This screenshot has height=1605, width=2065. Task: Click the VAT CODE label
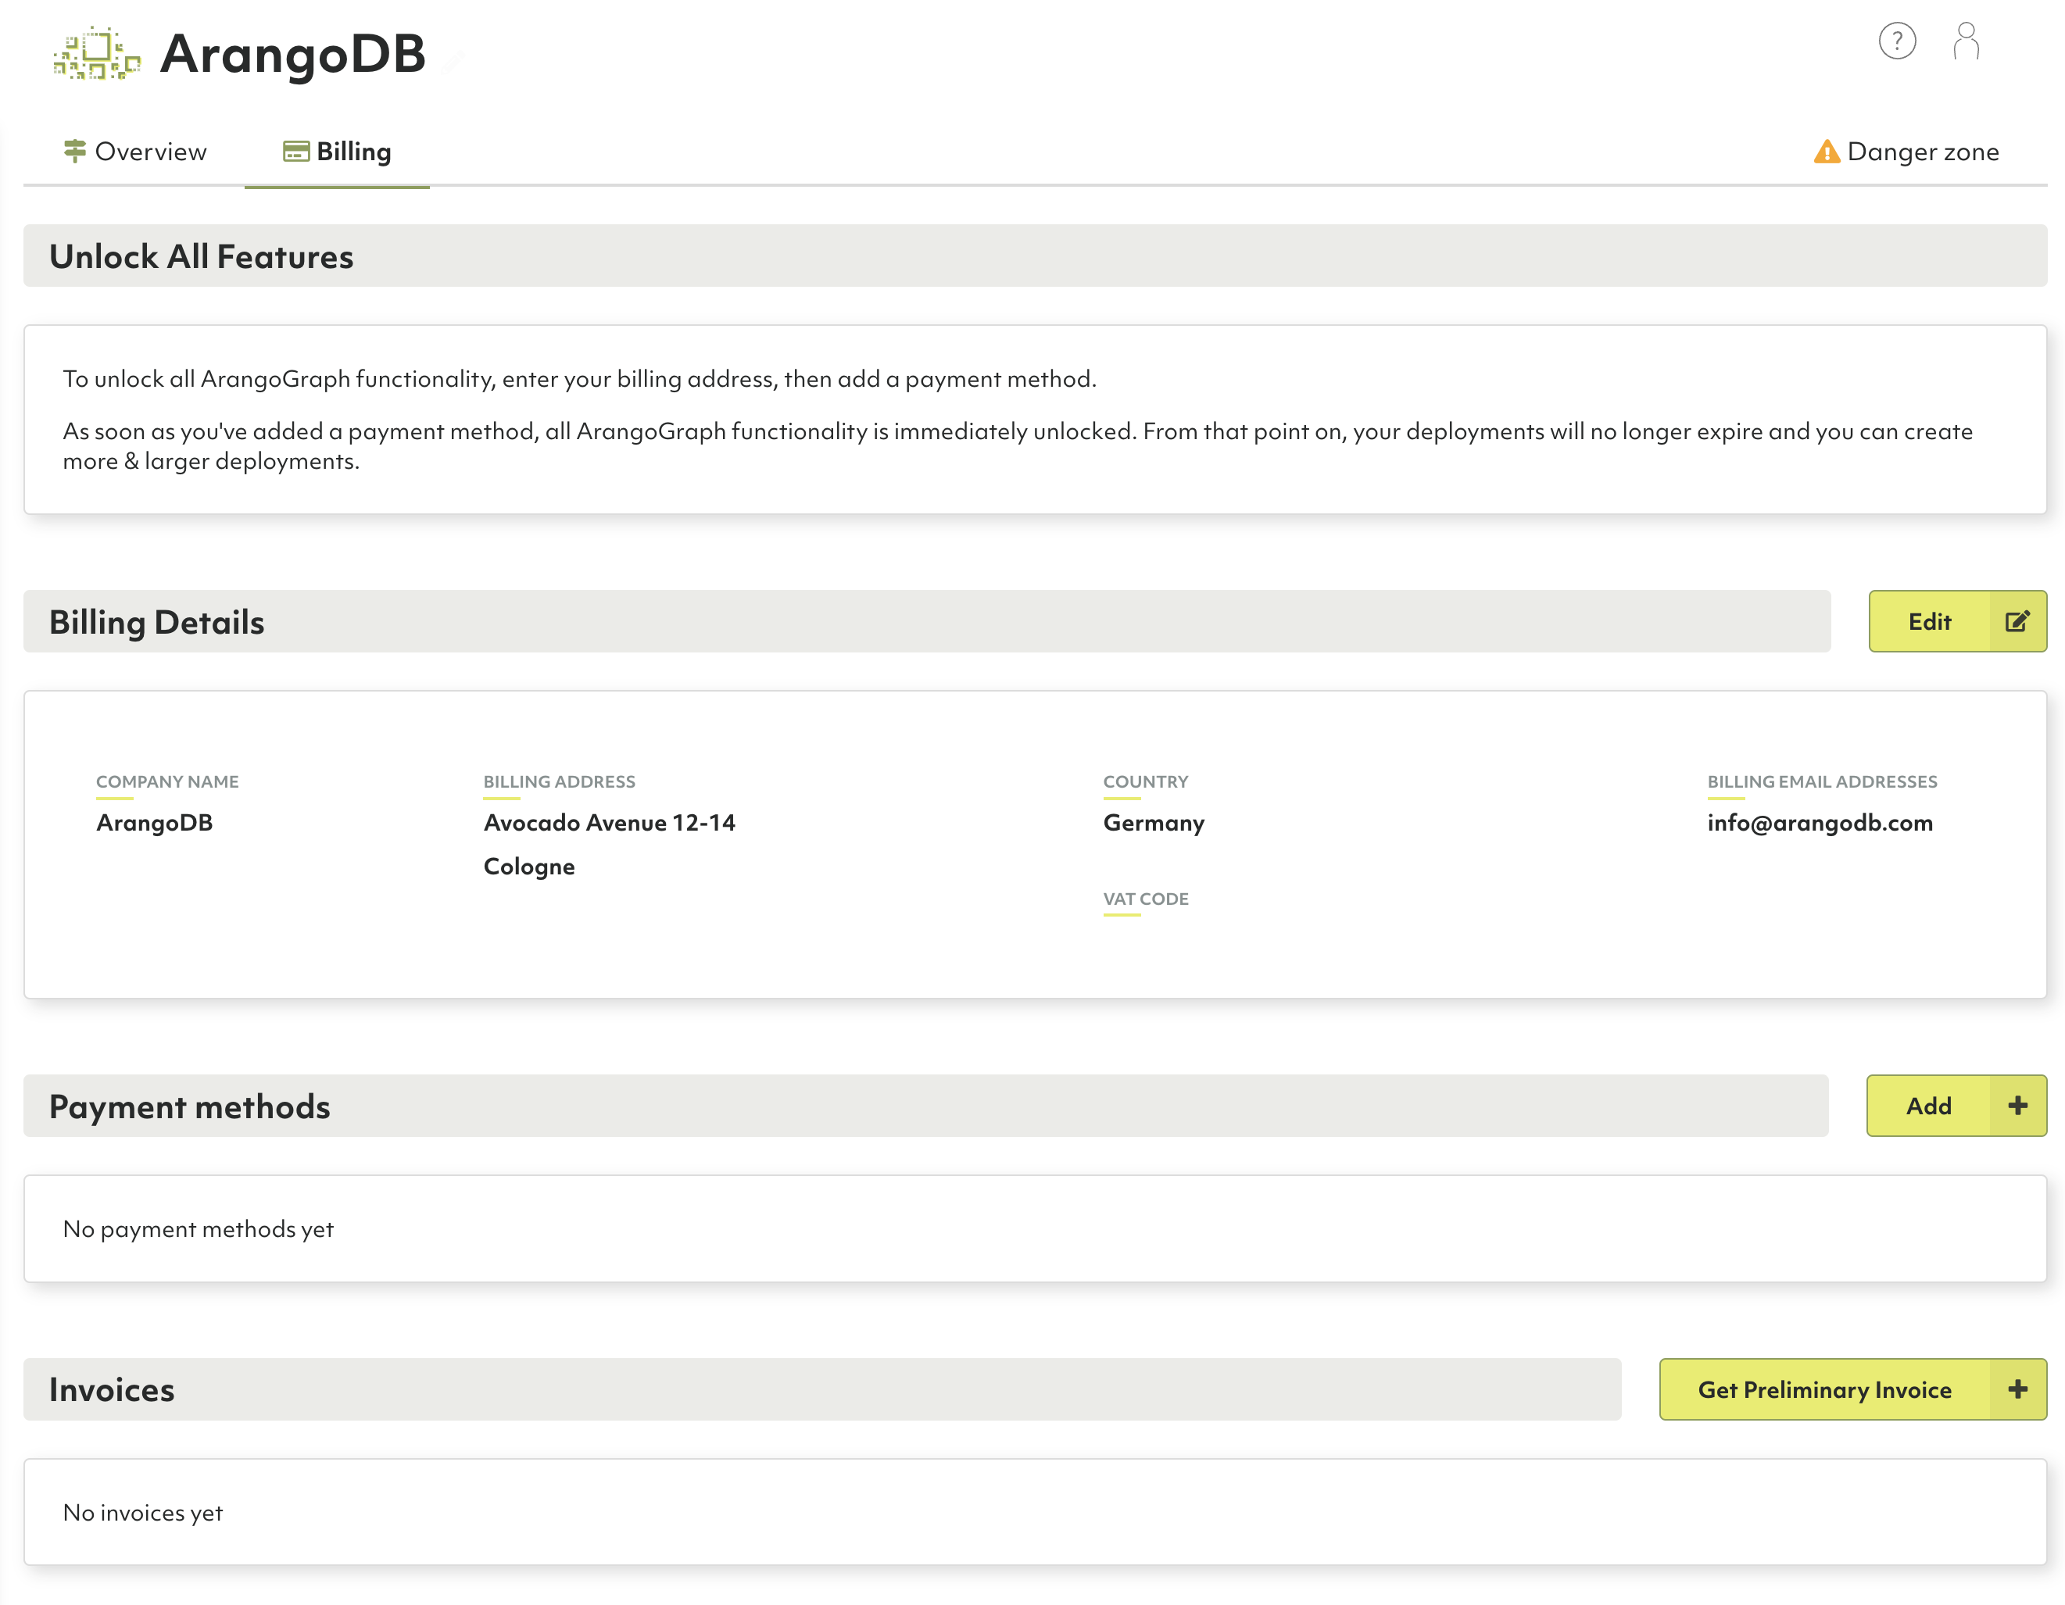click(x=1145, y=899)
